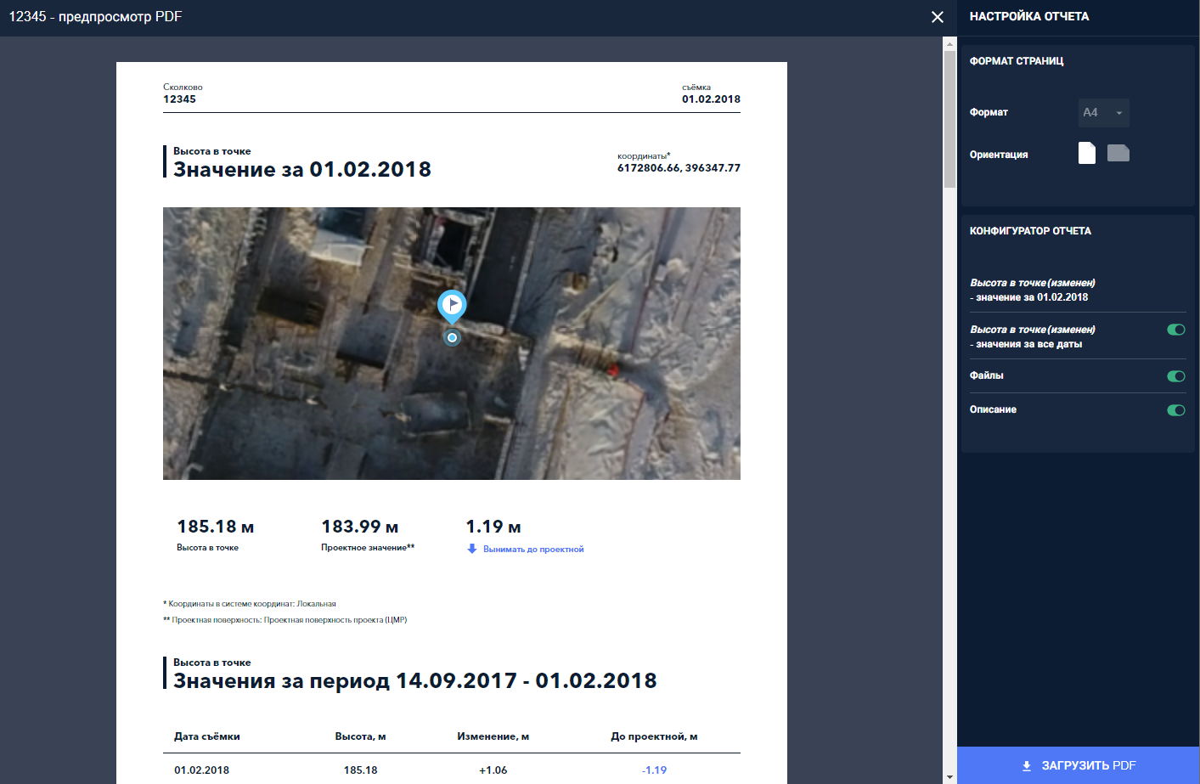Click the preview scrollbar down arrow
1200x784 pixels.
[x=949, y=776]
